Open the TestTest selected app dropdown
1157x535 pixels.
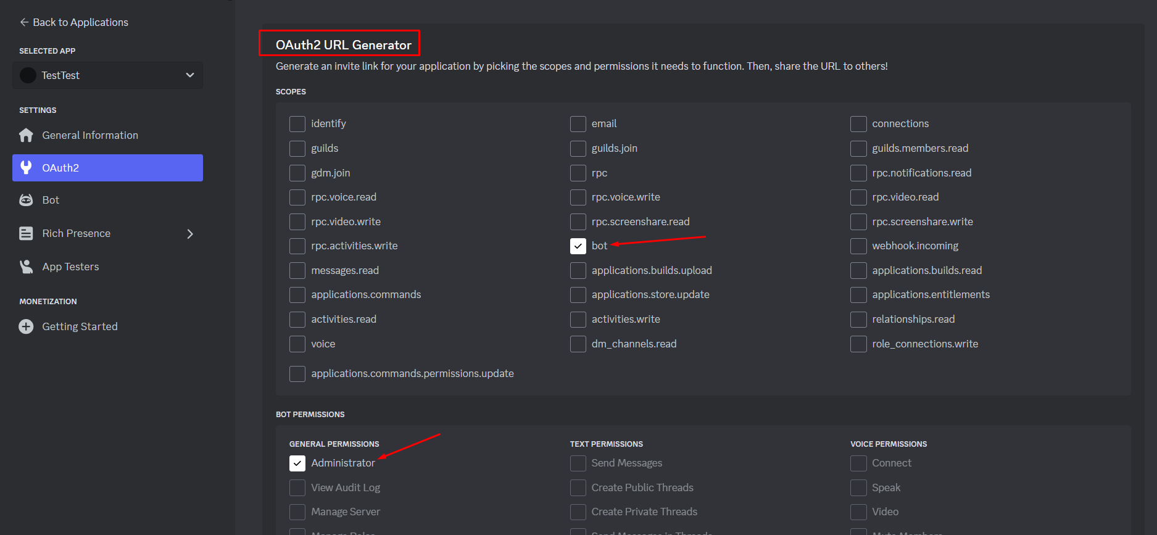point(189,75)
